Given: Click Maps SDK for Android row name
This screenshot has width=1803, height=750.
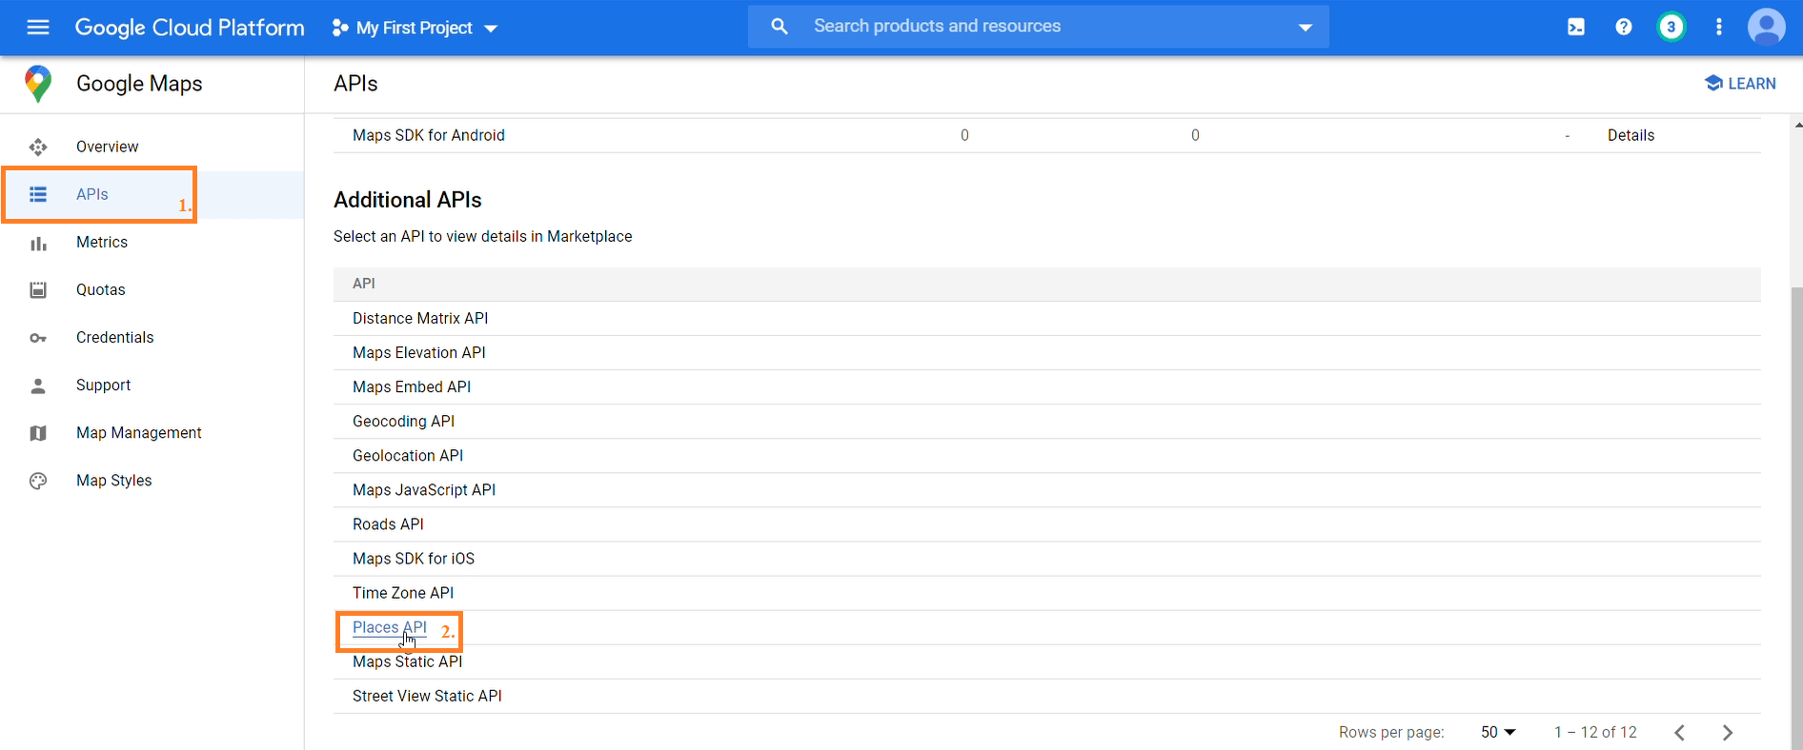Looking at the screenshot, I should (429, 135).
